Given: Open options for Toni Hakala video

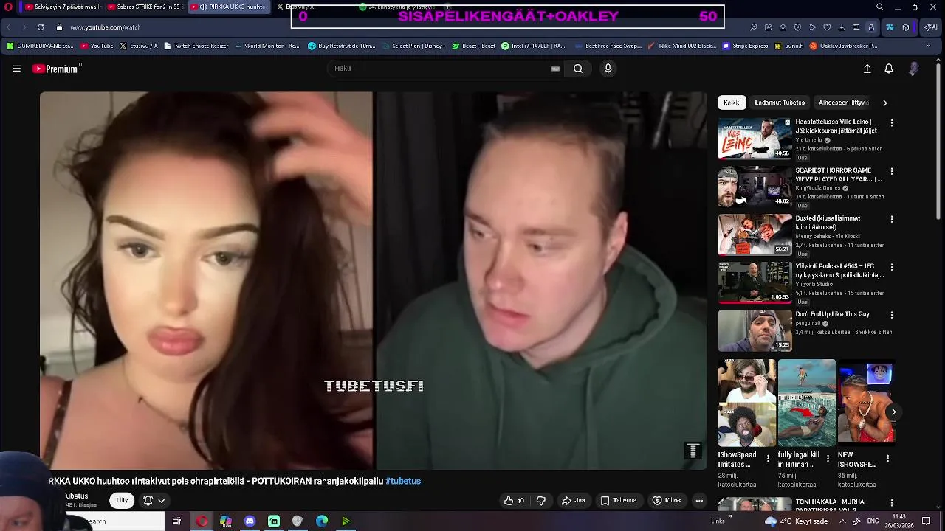Looking at the screenshot, I should pyautogui.click(x=892, y=503).
